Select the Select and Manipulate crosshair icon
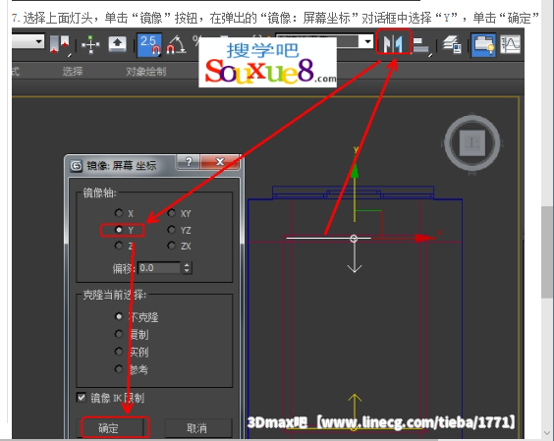Image resolution: width=554 pixels, height=441 pixels. (x=90, y=45)
